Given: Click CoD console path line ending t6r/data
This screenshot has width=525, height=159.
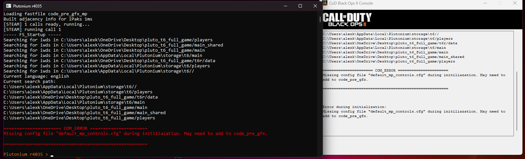Looking at the screenshot, I should (390, 43).
